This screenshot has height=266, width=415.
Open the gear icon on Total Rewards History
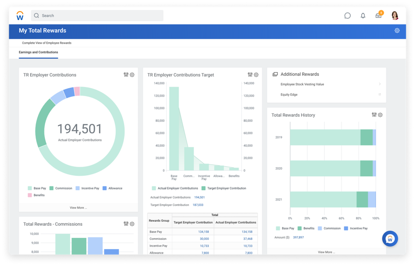(x=380, y=115)
